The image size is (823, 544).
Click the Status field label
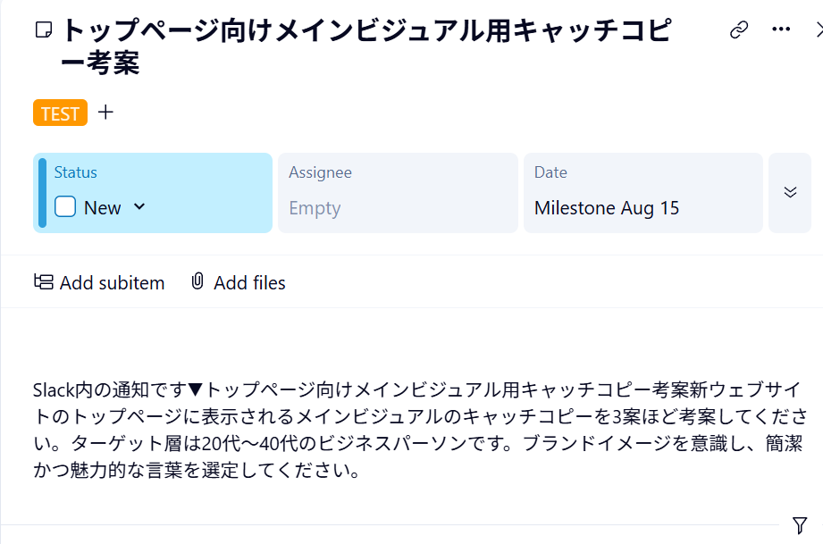click(x=75, y=172)
